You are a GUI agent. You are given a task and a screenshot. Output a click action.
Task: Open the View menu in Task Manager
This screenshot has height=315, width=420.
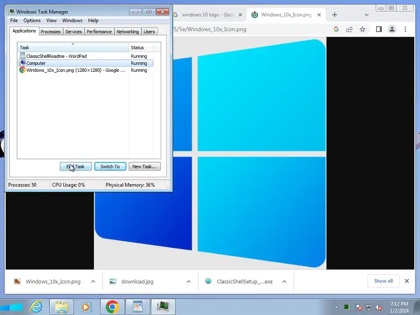(x=51, y=21)
